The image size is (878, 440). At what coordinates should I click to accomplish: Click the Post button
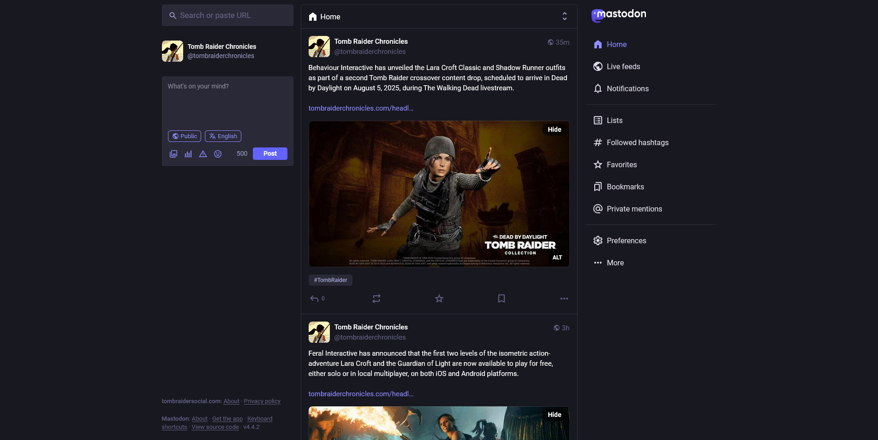270,153
